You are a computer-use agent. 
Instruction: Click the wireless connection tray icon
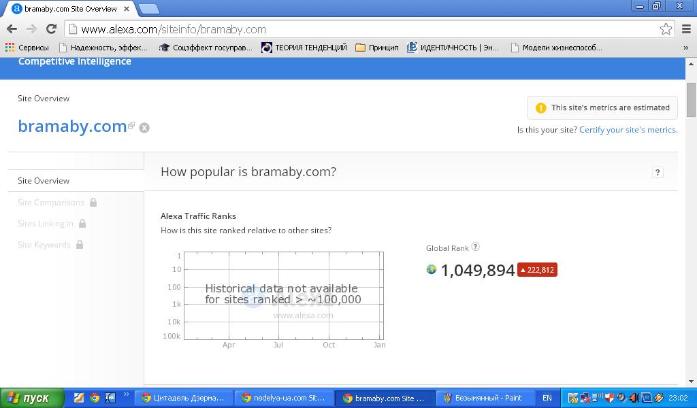pos(598,397)
